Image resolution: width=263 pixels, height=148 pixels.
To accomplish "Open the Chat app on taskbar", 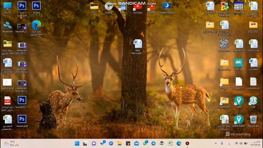I will tap(94, 143).
